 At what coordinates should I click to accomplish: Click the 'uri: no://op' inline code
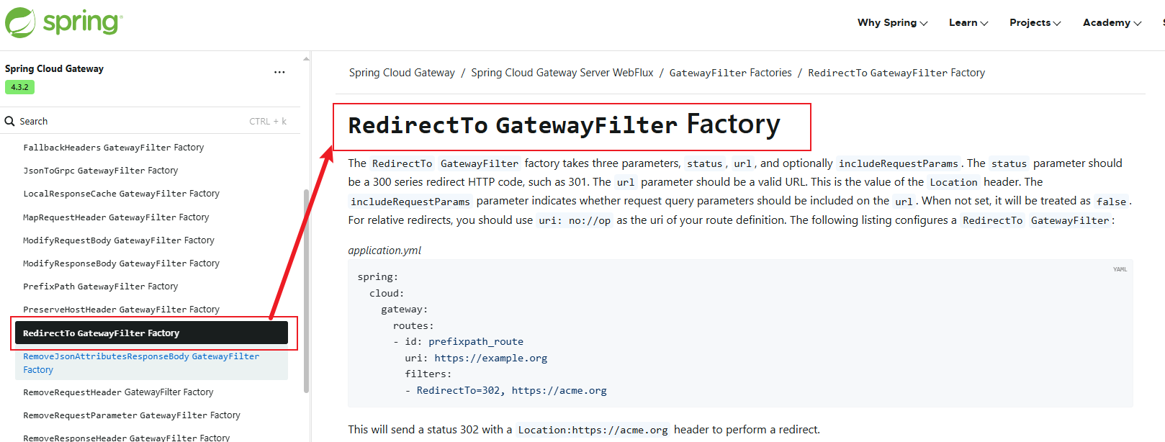coord(575,220)
